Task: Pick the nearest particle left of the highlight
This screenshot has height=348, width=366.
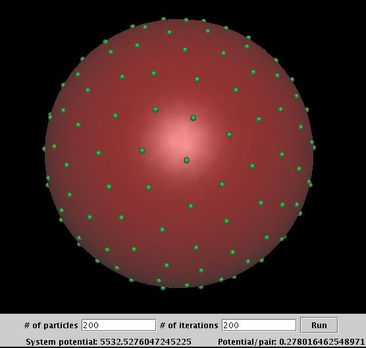Action: point(142,150)
